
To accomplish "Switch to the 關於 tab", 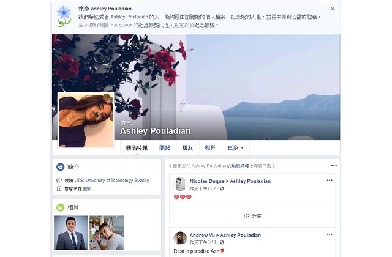I will [x=165, y=147].
